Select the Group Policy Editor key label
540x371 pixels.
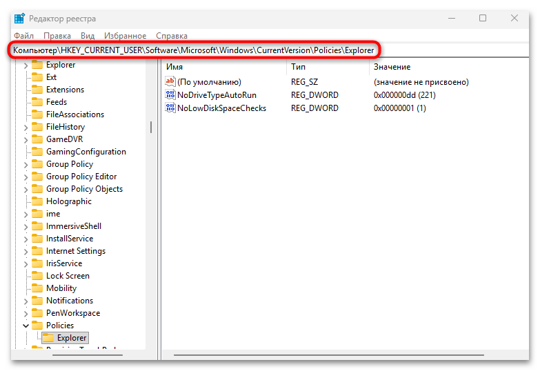pyautogui.click(x=81, y=177)
